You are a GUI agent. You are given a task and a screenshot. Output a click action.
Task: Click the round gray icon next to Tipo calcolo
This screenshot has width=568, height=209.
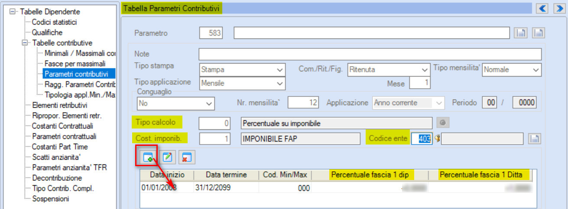pyautogui.click(x=442, y=123)
